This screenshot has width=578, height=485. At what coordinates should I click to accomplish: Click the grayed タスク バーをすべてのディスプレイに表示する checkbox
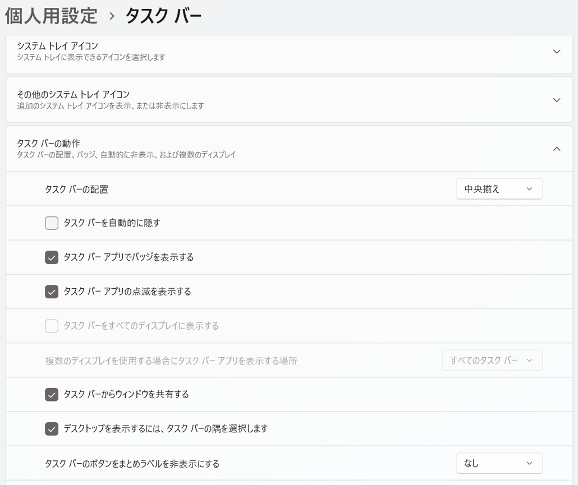pos(51,326)
